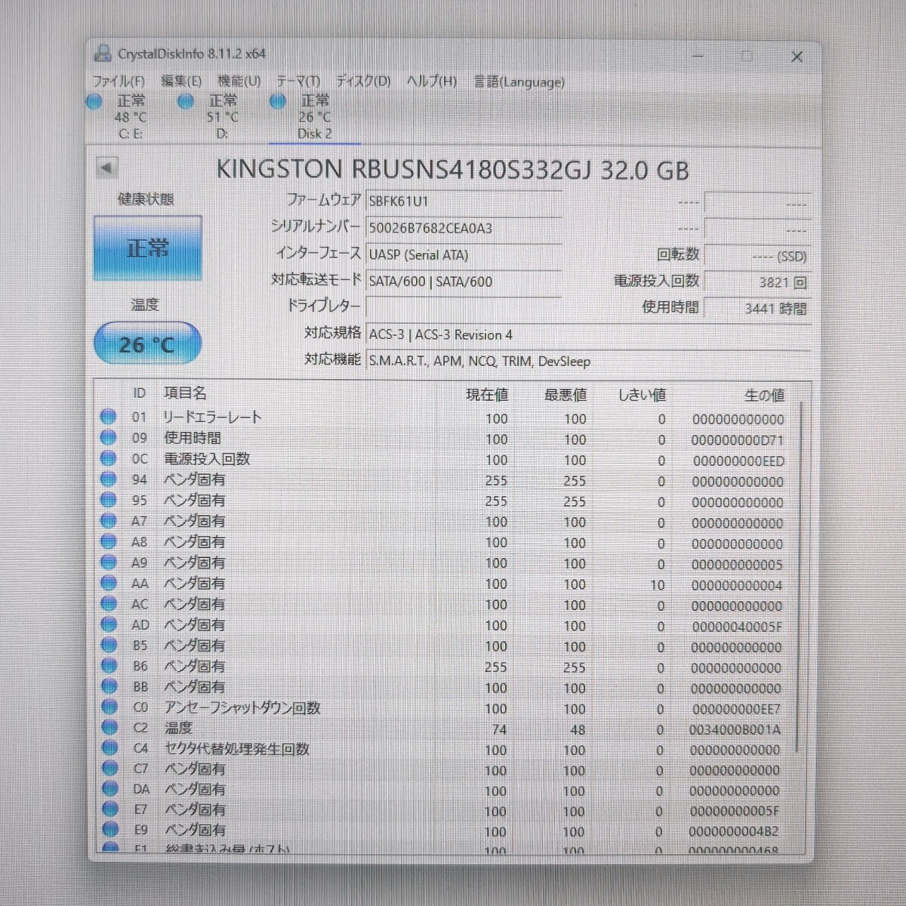Click the CrystalDiskInfo app icon in title bar
Image resolution: width=906 pixels, height=906 pixels.
103,54
